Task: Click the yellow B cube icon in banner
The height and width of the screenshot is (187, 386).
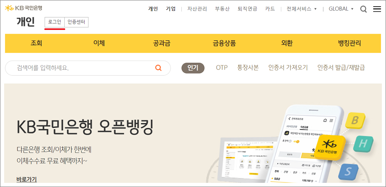Action: pos(355,120)
